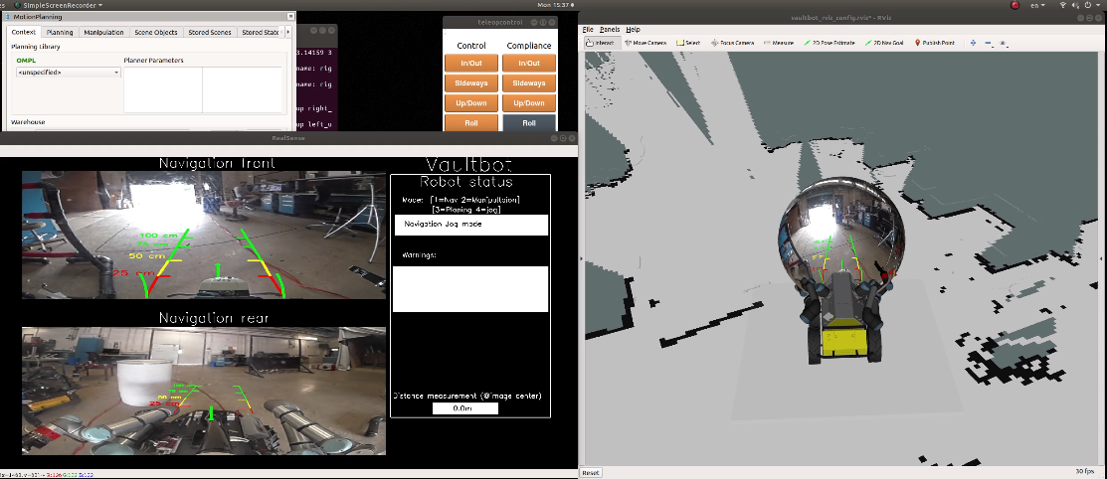Image resolution: width=1107 pixels, height=479 pixels.
Task: Switch to the Scene Objects tab
Action: 156,33
